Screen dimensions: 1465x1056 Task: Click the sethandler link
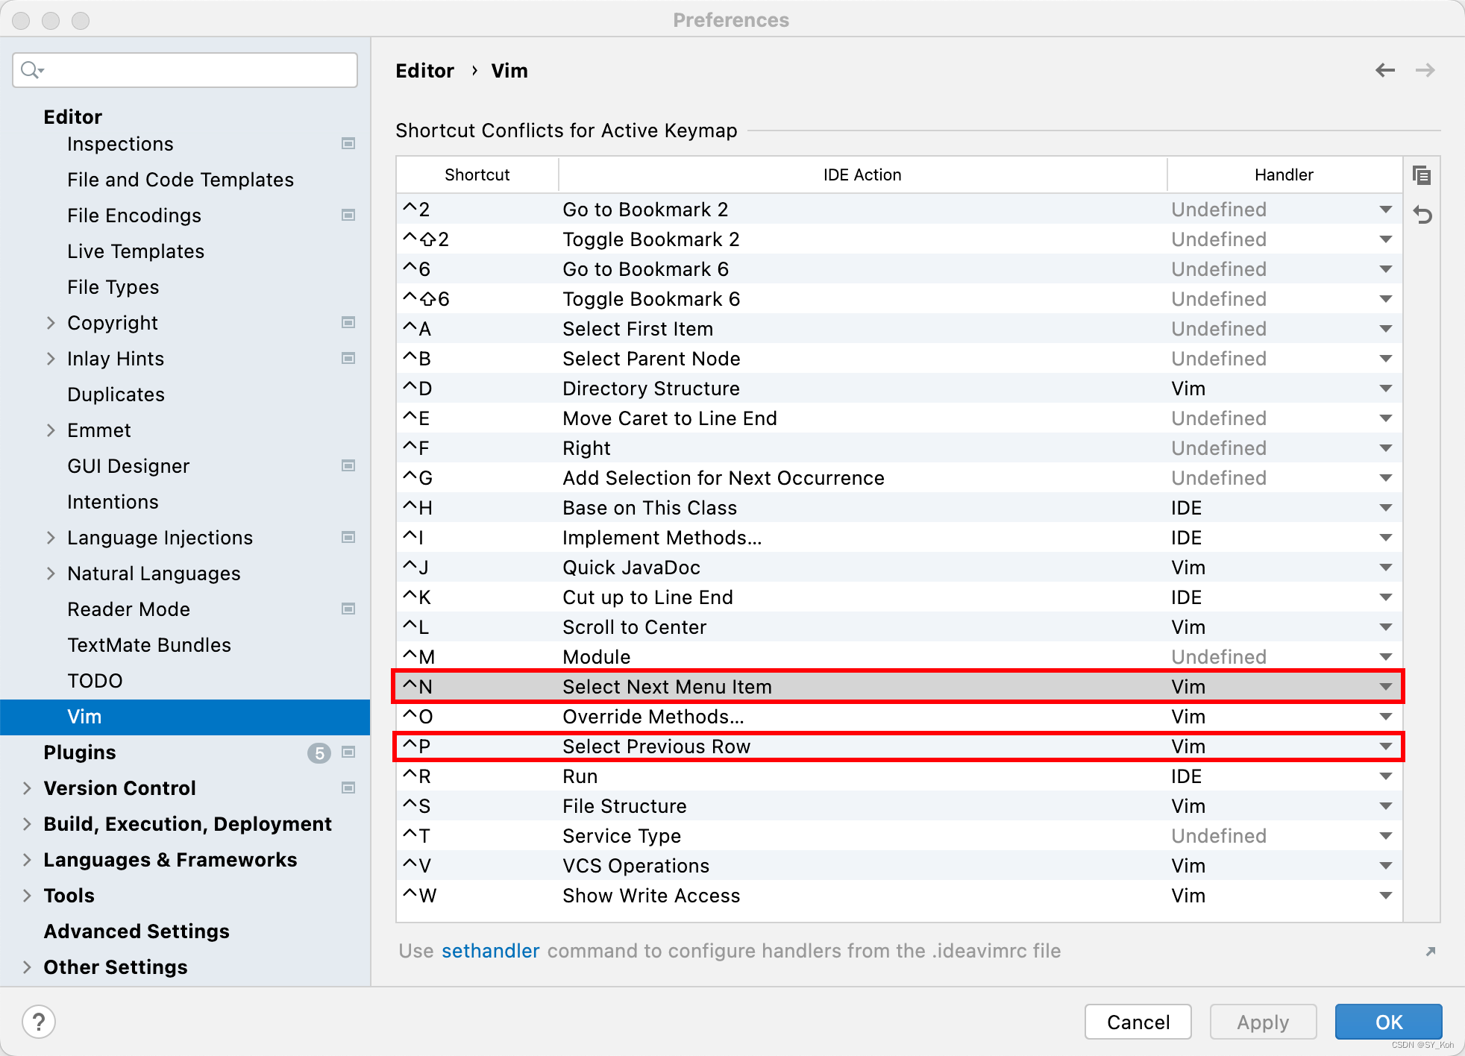pos(490,952)
